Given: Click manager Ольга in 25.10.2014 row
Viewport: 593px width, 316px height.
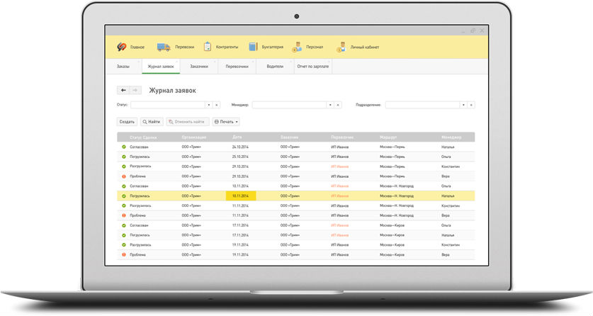Looking at the screenshot, I should [x=446, y=157].
